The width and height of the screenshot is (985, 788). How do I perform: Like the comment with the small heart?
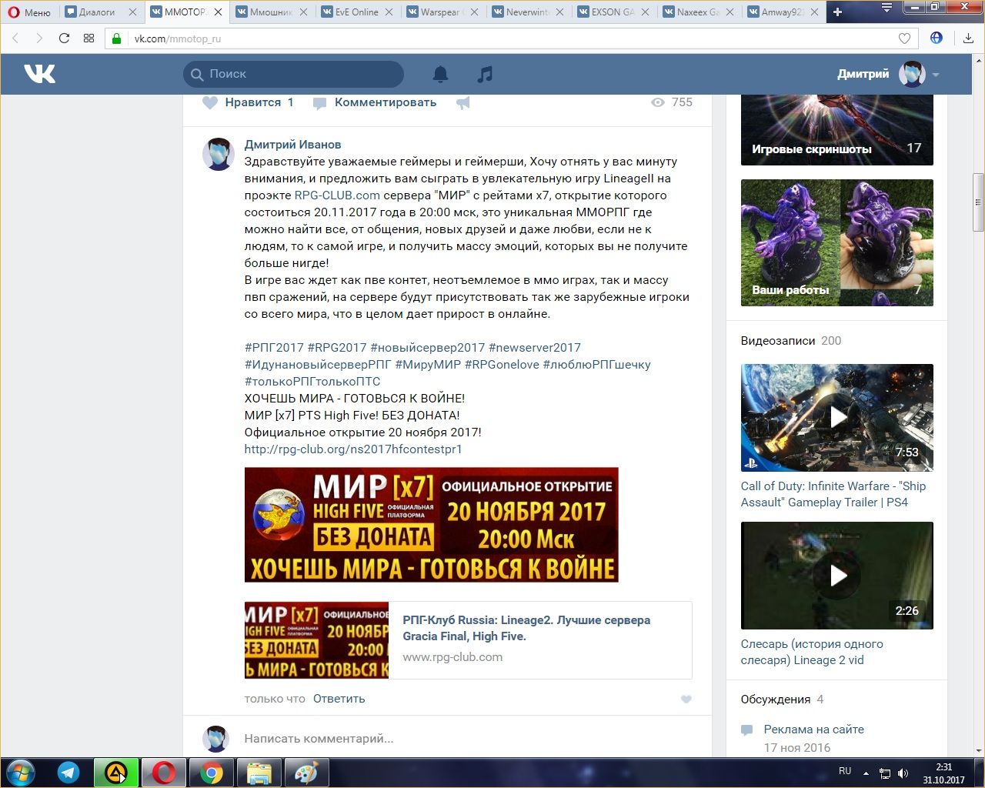[686, 700]
